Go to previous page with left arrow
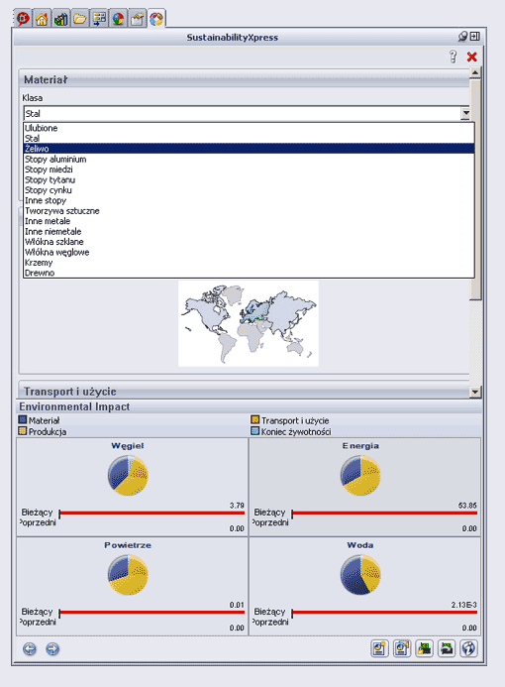This screenshot has height=687, width=505. click(30, 649)
